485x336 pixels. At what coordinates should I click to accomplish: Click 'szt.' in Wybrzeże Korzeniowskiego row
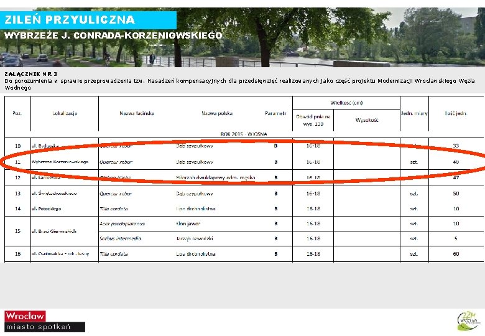pos(414,162)
